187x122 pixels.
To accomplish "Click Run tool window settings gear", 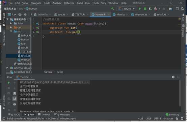I will coord(173,77).
